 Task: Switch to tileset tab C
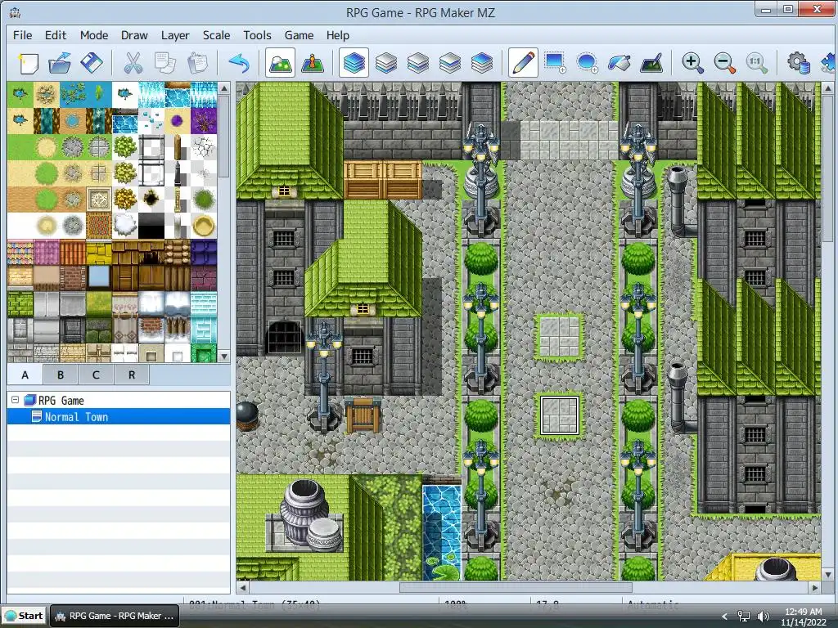97,375
